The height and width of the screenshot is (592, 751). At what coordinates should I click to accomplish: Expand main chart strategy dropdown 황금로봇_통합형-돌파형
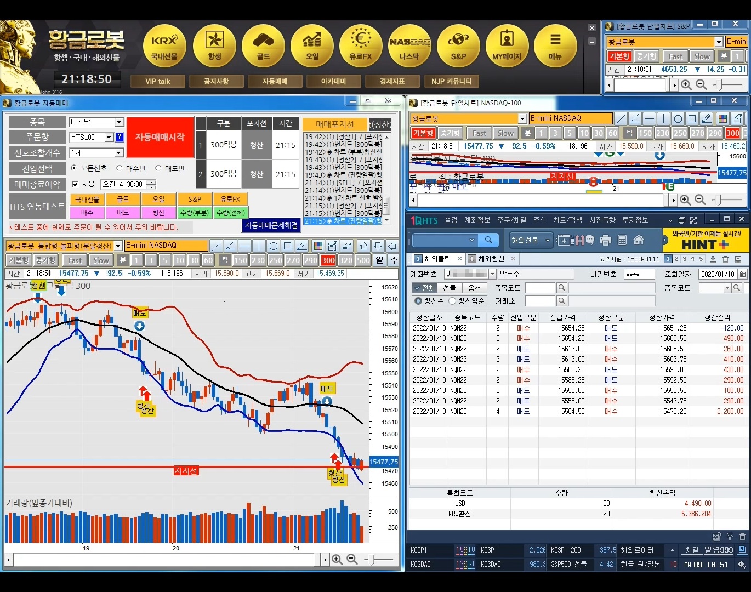tap(118, 246)
